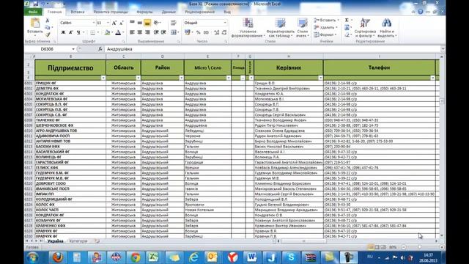Click the accounting number format icon
Screen dimensions: 469x264
[x=188, y=32]
